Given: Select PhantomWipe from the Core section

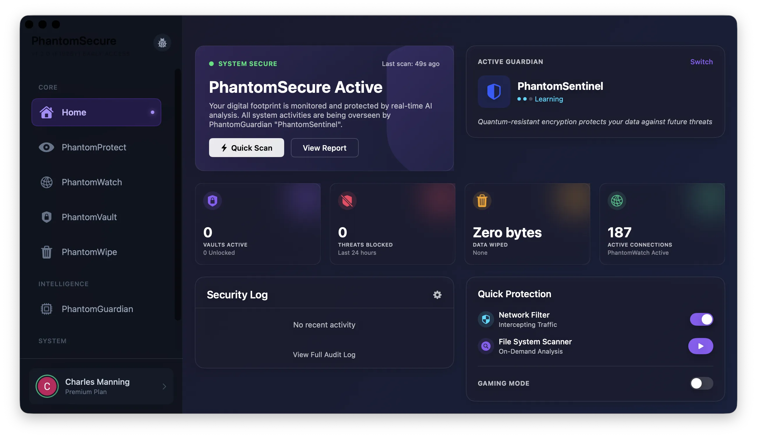Looking at the screenshot, I should (89, 252).
